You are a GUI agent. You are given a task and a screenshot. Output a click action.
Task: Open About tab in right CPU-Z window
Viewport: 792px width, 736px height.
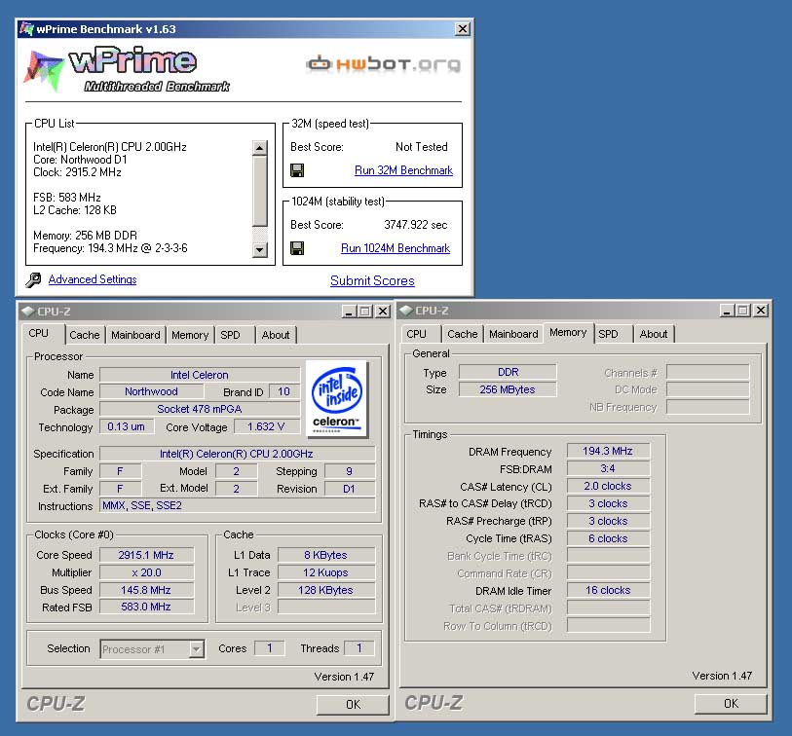[654, 334]
